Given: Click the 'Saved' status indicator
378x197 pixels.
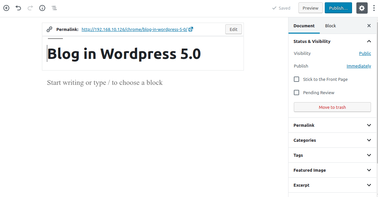Looking at the screenshot, I should coord(281,8).
